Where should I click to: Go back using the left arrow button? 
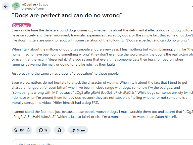click(x=6, y=6)
